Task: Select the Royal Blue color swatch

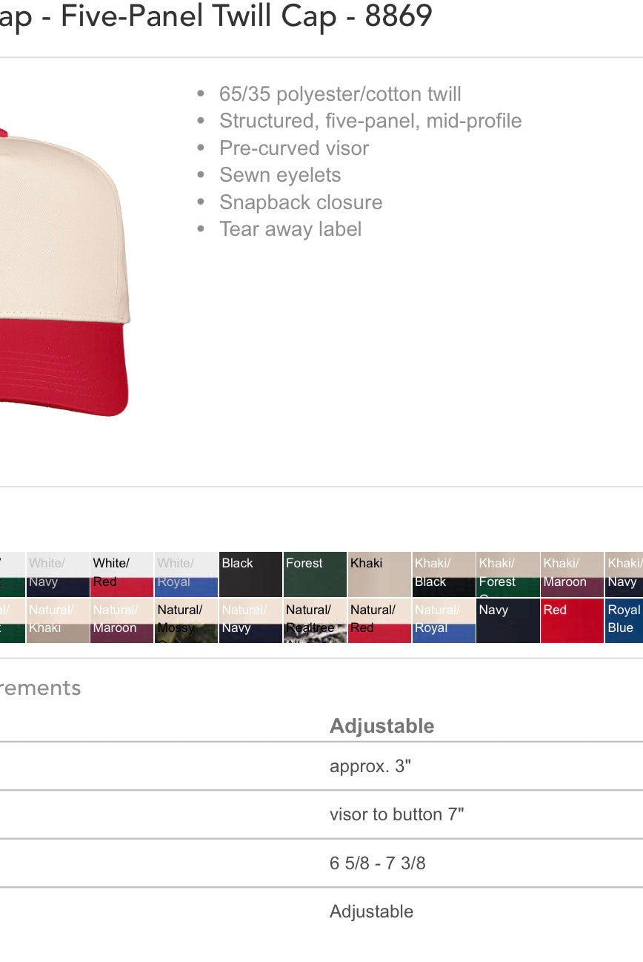Action: pos(624,620)
